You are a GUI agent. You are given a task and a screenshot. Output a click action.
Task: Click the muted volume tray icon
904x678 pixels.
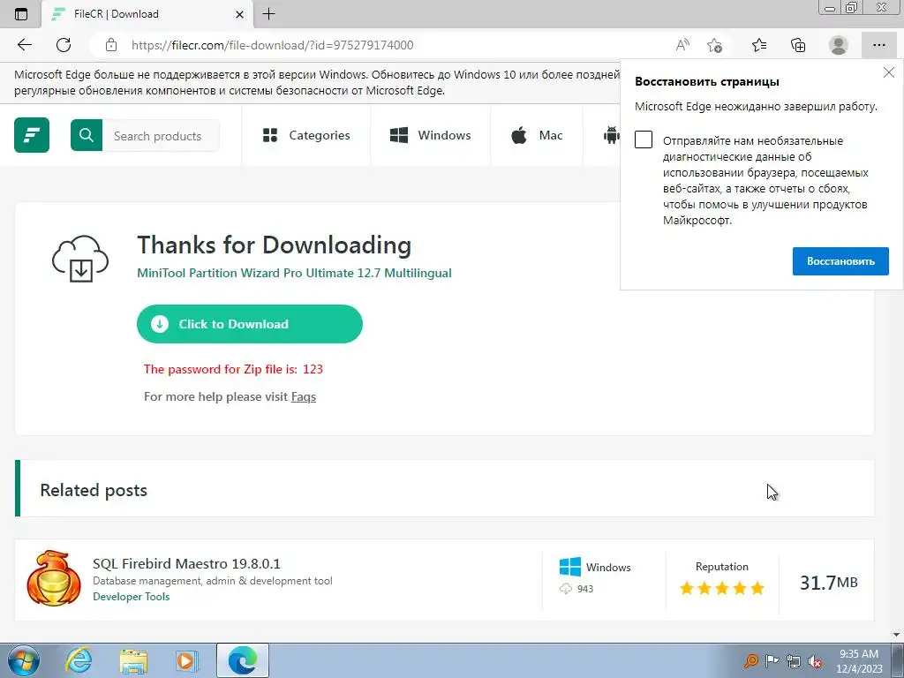click(x=815, y=661)
